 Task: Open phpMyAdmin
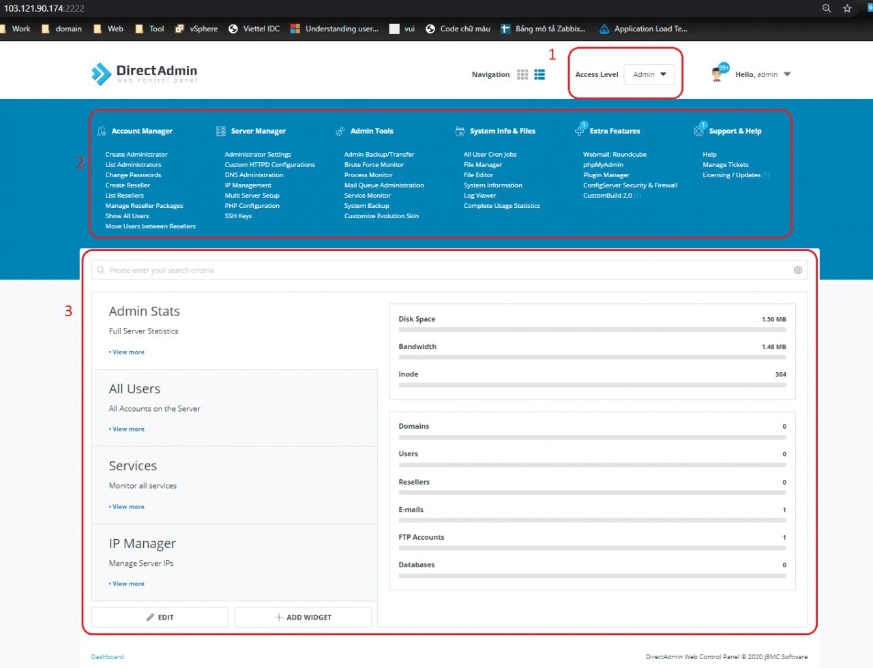pyautogui.click(x=603, y=165)
